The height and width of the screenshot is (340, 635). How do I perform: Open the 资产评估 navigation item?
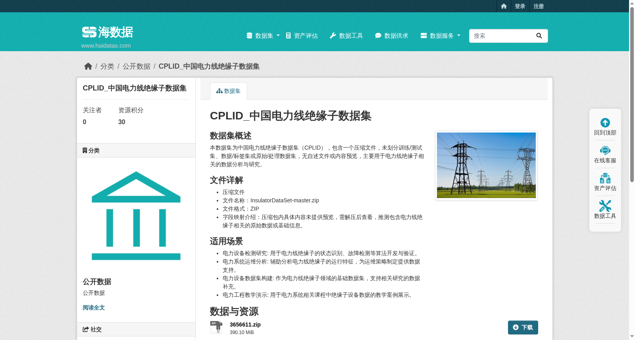coord(302,36)
